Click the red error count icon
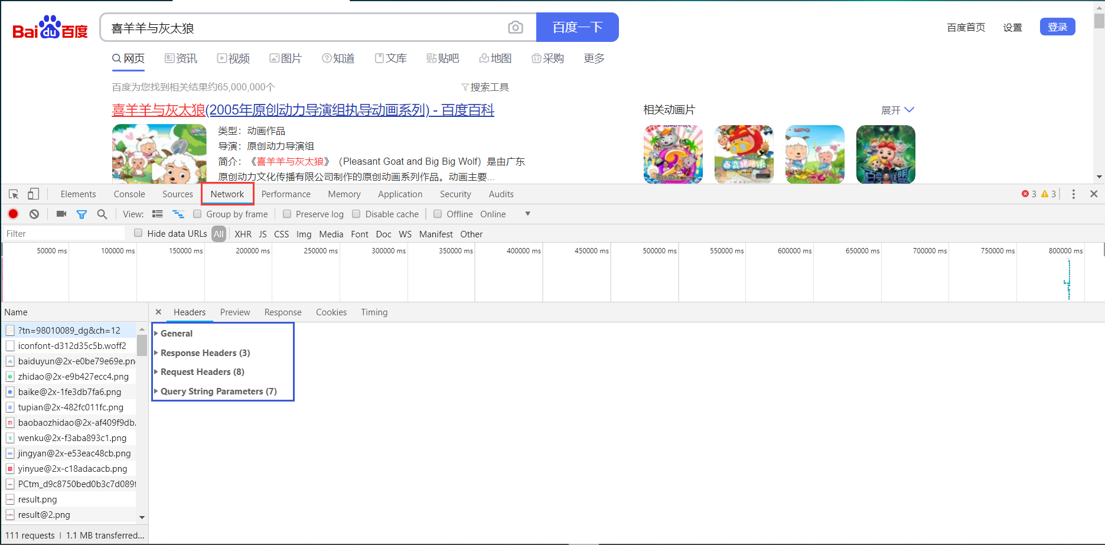 [1025, 194]
